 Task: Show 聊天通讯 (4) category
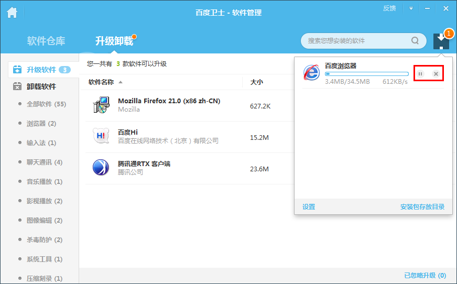tap(45, 162)
